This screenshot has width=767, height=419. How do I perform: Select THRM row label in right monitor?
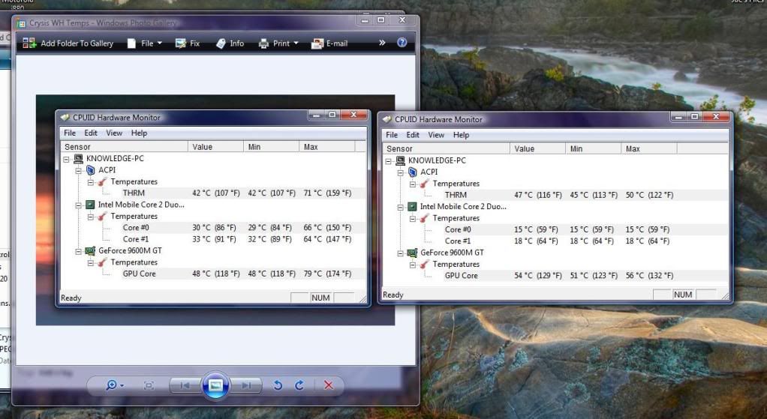click(456, 195)
